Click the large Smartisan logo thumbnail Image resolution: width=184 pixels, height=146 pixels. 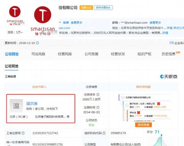43,21
